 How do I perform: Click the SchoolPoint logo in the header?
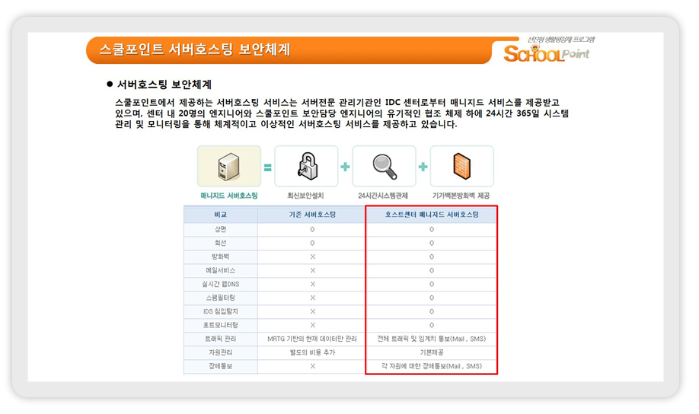[x=547, y=52]
